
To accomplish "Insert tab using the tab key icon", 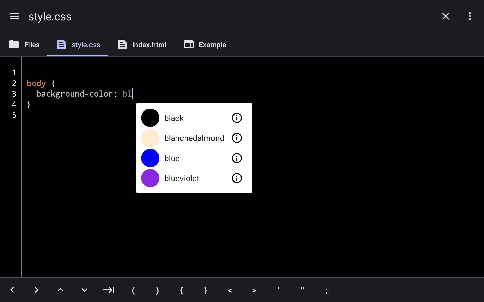I will [x=109, y=290].
